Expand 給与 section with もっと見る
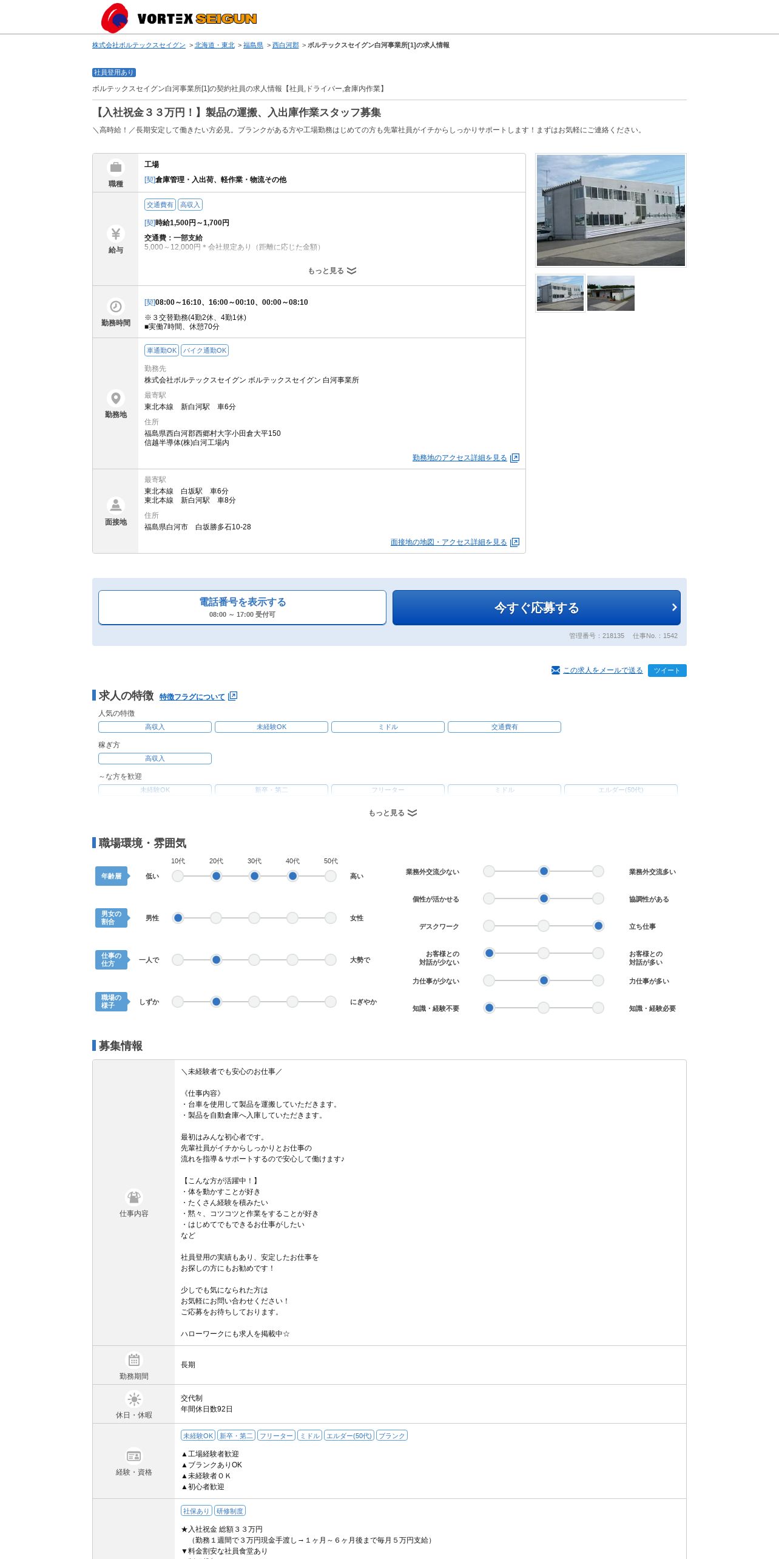The image size is (779, 1559). (332, 271)
